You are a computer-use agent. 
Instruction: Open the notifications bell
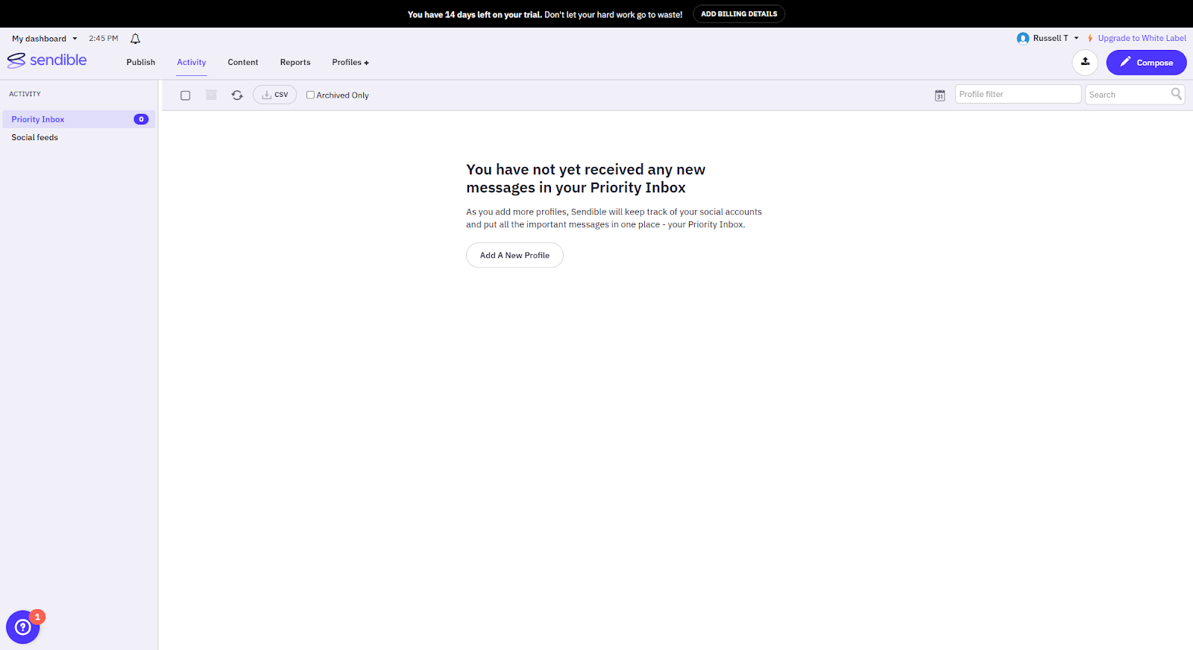tap(135, 39)
